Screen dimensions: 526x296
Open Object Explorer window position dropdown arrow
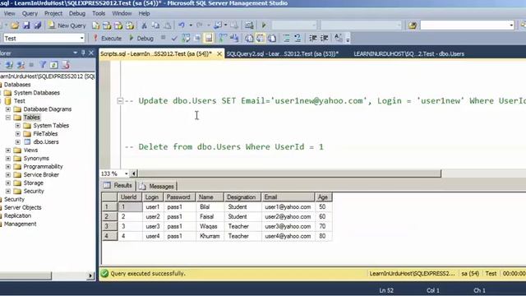tap(75, 53)
